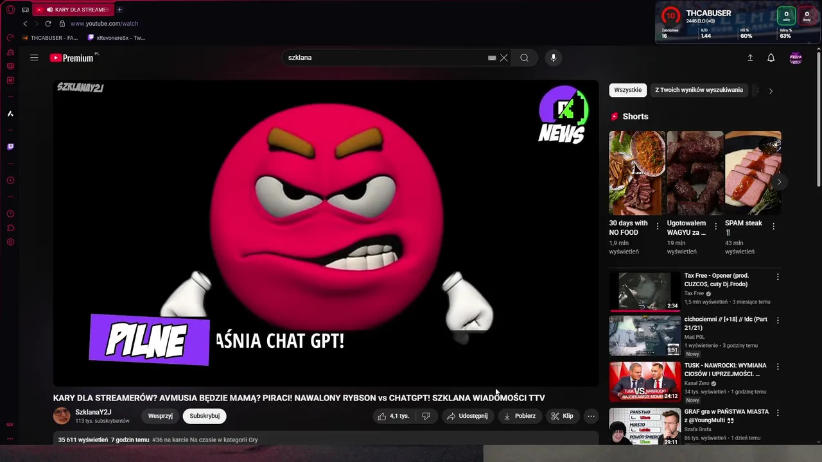The height and width of the screenshot is (462, 822).
Task: Create a Klip from video
Action: click(x=562, y=416)
